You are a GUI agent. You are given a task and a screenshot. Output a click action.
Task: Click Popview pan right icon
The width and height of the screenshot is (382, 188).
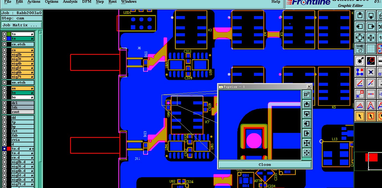(307, 133)
